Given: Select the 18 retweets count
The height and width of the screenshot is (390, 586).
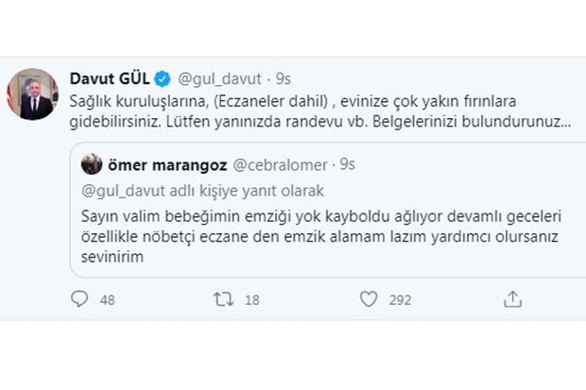Looking at the screenshot, I should point(252,300).
